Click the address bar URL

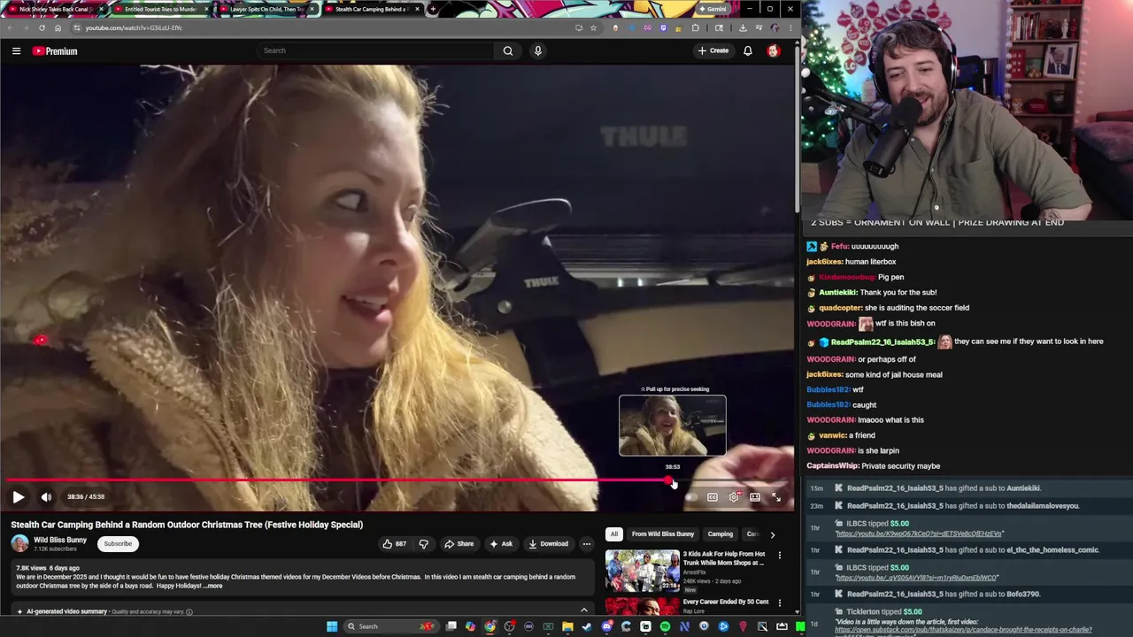(134, 27)
